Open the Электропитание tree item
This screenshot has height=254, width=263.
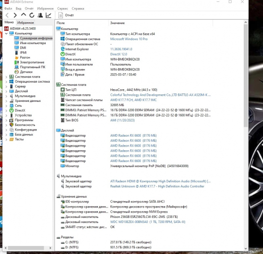[x=32, y=62]
